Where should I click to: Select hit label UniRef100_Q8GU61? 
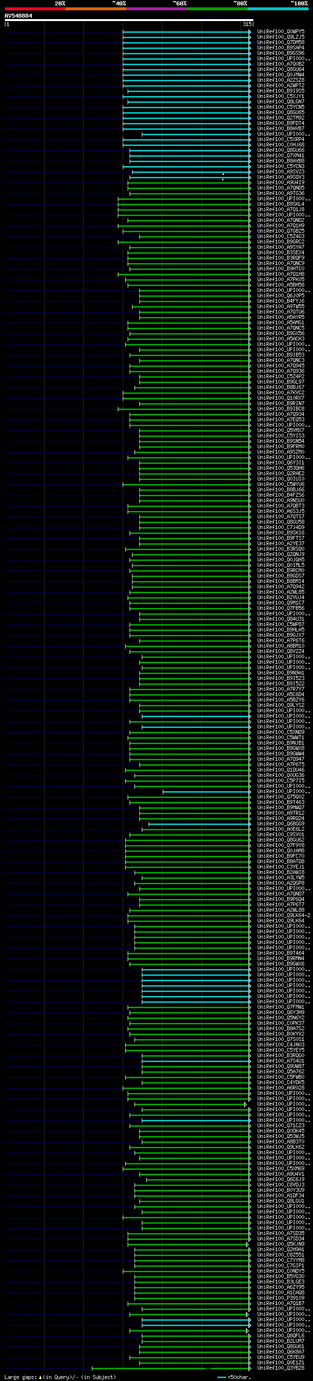tap(281, 1346)
